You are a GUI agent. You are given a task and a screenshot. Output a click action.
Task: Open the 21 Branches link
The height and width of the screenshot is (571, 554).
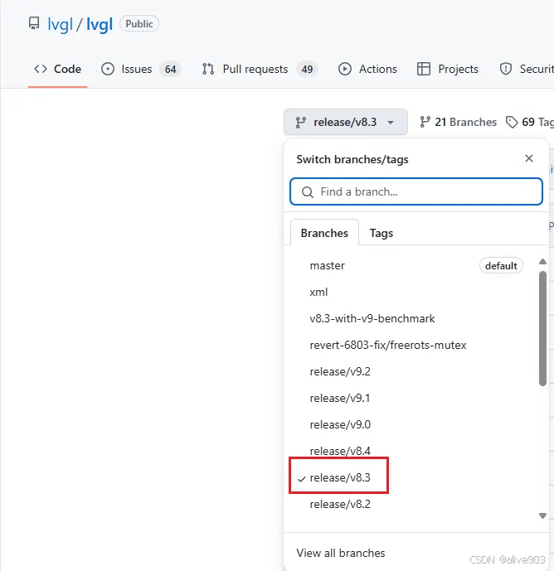pos(458,122)
